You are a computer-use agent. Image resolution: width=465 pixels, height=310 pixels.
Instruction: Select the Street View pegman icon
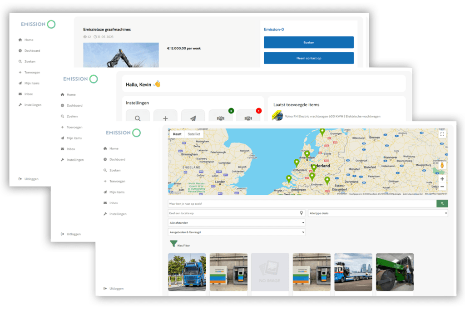click(x=442, y=166)
